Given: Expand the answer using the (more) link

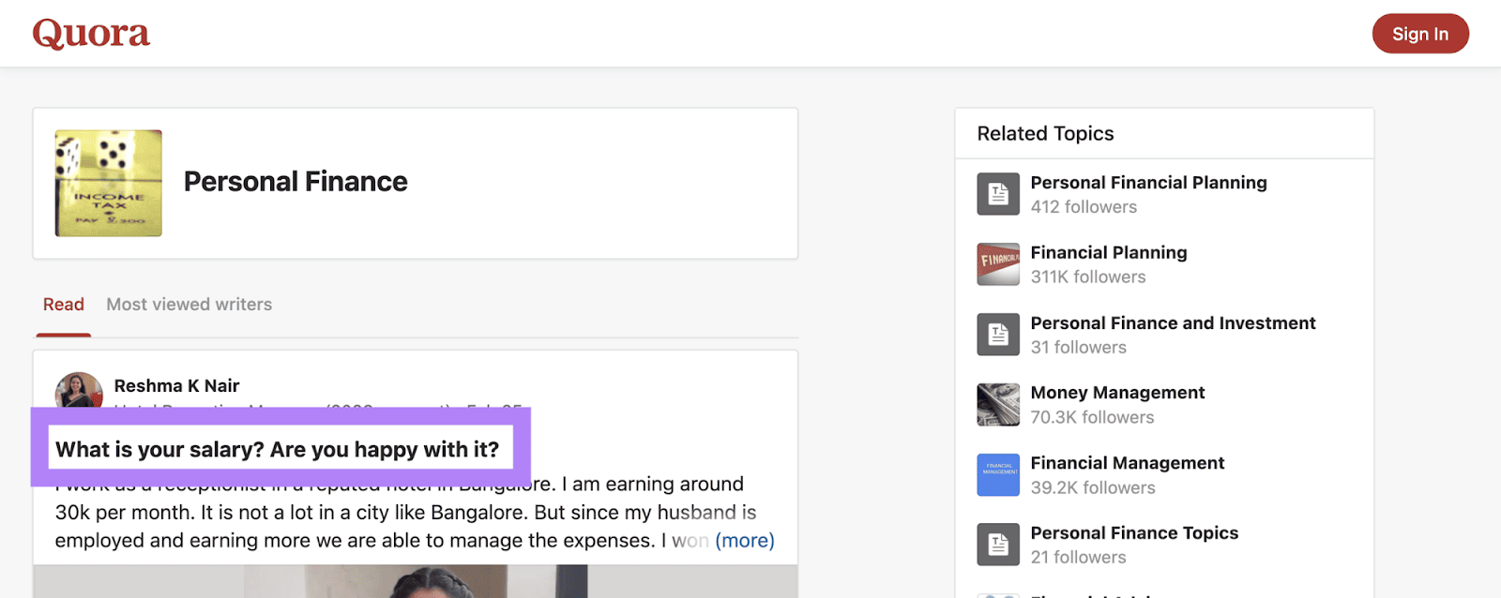Looking at the screenshot, I should (x=744, y=540).
